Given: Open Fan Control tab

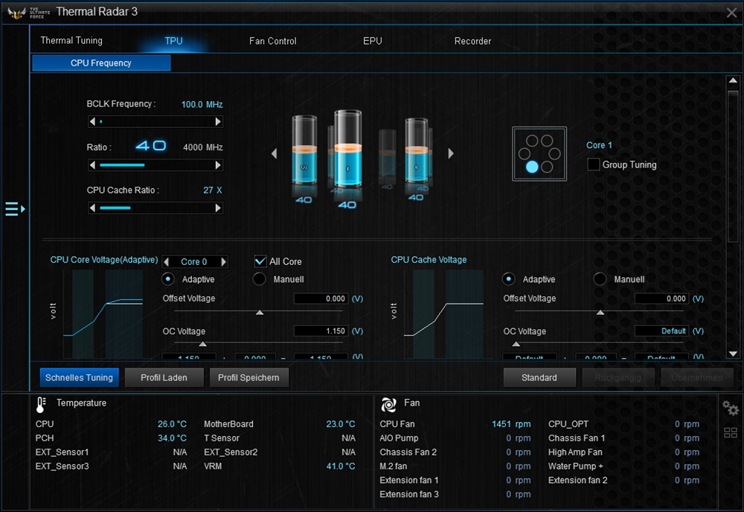Looking at the screenshot, I should tap(273, 41).
